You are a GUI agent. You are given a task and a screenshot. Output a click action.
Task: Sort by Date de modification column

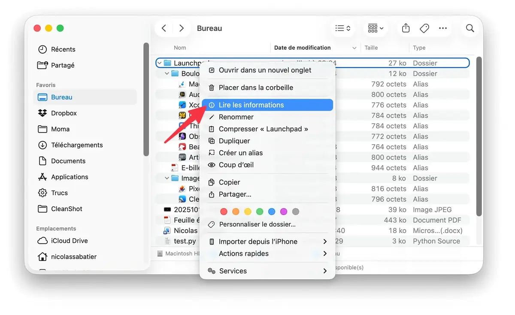pyautogui.click(x=302, y=48)
